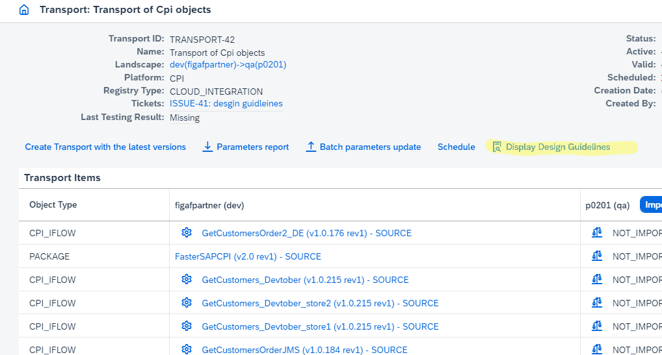This screenshot has height=355, width=662.
Task: Open the Parameters report text link
Action: click(252, 147)
